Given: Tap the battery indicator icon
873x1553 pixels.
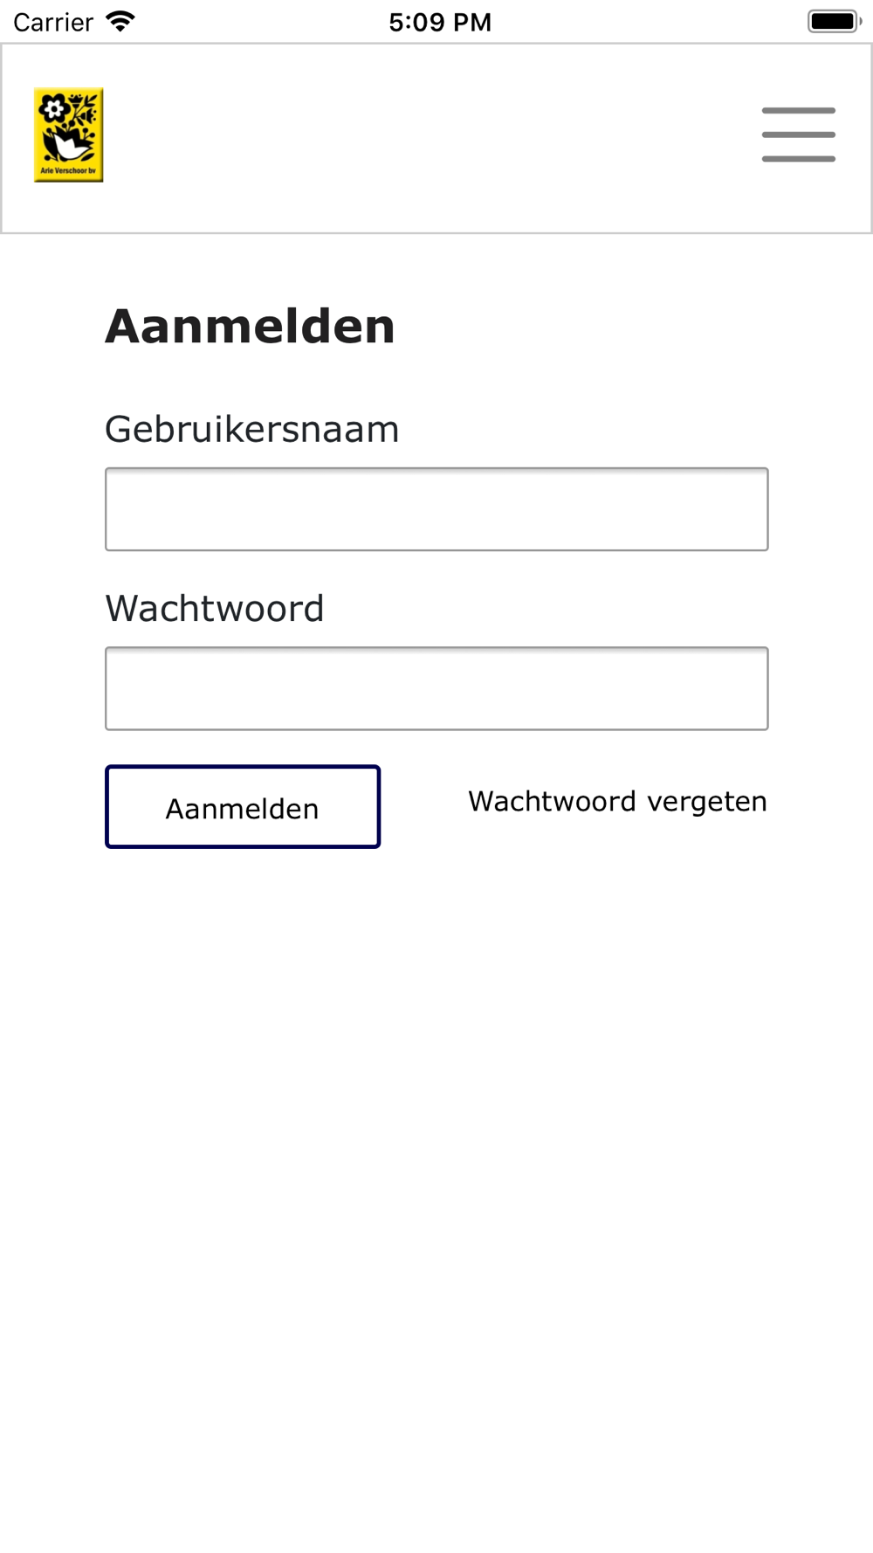Looking at the screenshot, I should point(834,21).
